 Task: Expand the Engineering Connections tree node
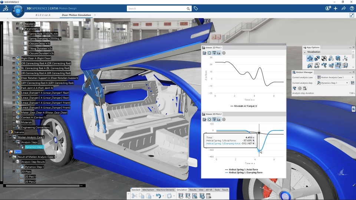click(x=14, y=127)
